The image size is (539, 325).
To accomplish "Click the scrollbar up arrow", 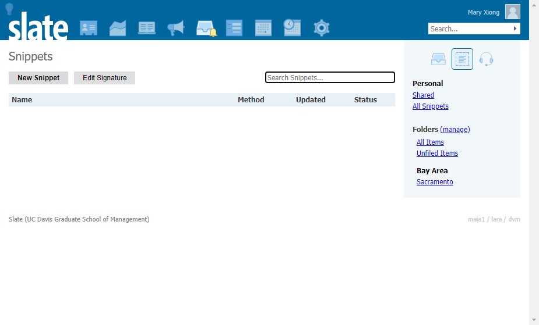I will [534, 5].
